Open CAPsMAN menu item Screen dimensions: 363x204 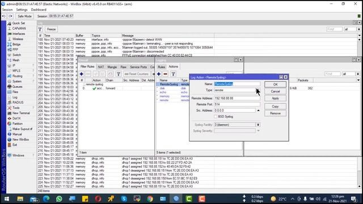19,28
